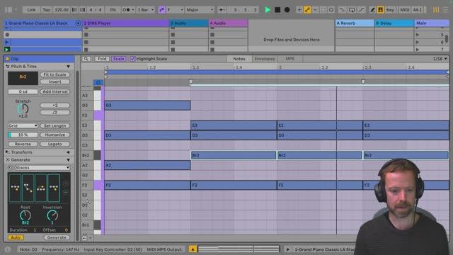The image size is (453, 255).
Task: Toggle the Fold button in note editor
Action: (102, 59)
